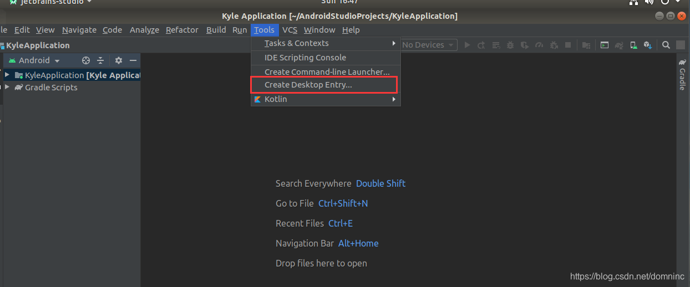The height and width of the screenshot is (287, 690).
Task: Select Gradle Scripts tree item
Action: pos(51,88)
